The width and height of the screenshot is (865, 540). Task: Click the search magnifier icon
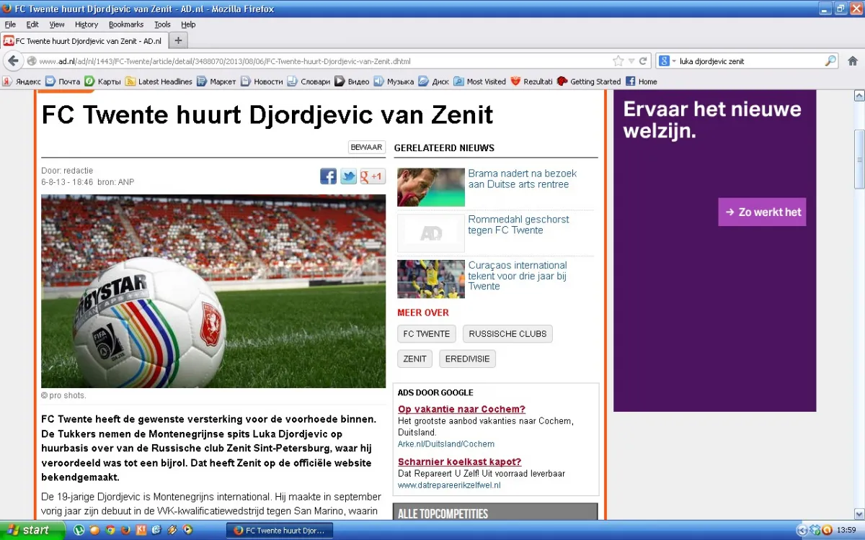(830, 61)
